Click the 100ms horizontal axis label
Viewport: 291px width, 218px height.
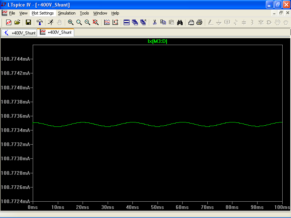(282, 207)
